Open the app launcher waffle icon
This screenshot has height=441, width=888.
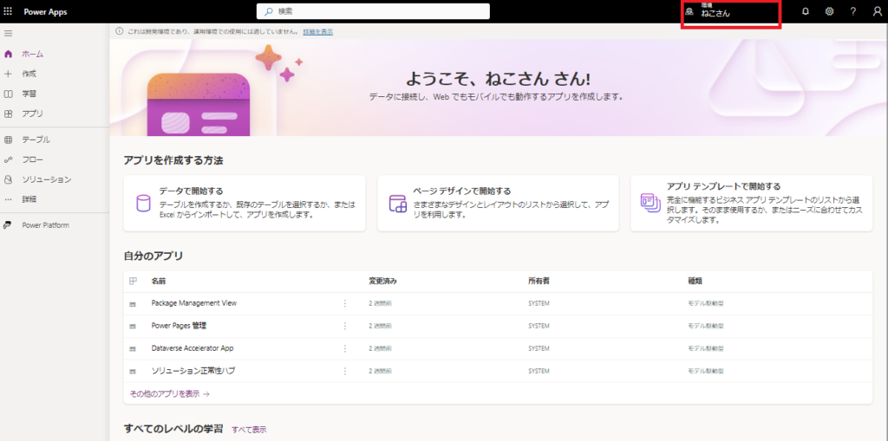coord(8,12)
